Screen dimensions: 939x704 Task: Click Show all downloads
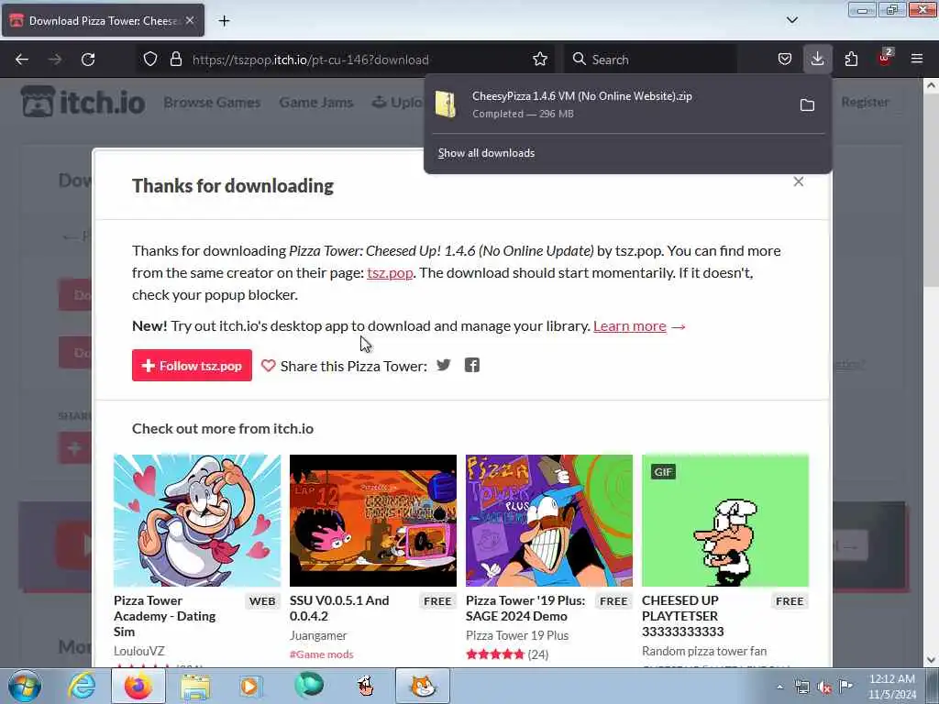486,153
